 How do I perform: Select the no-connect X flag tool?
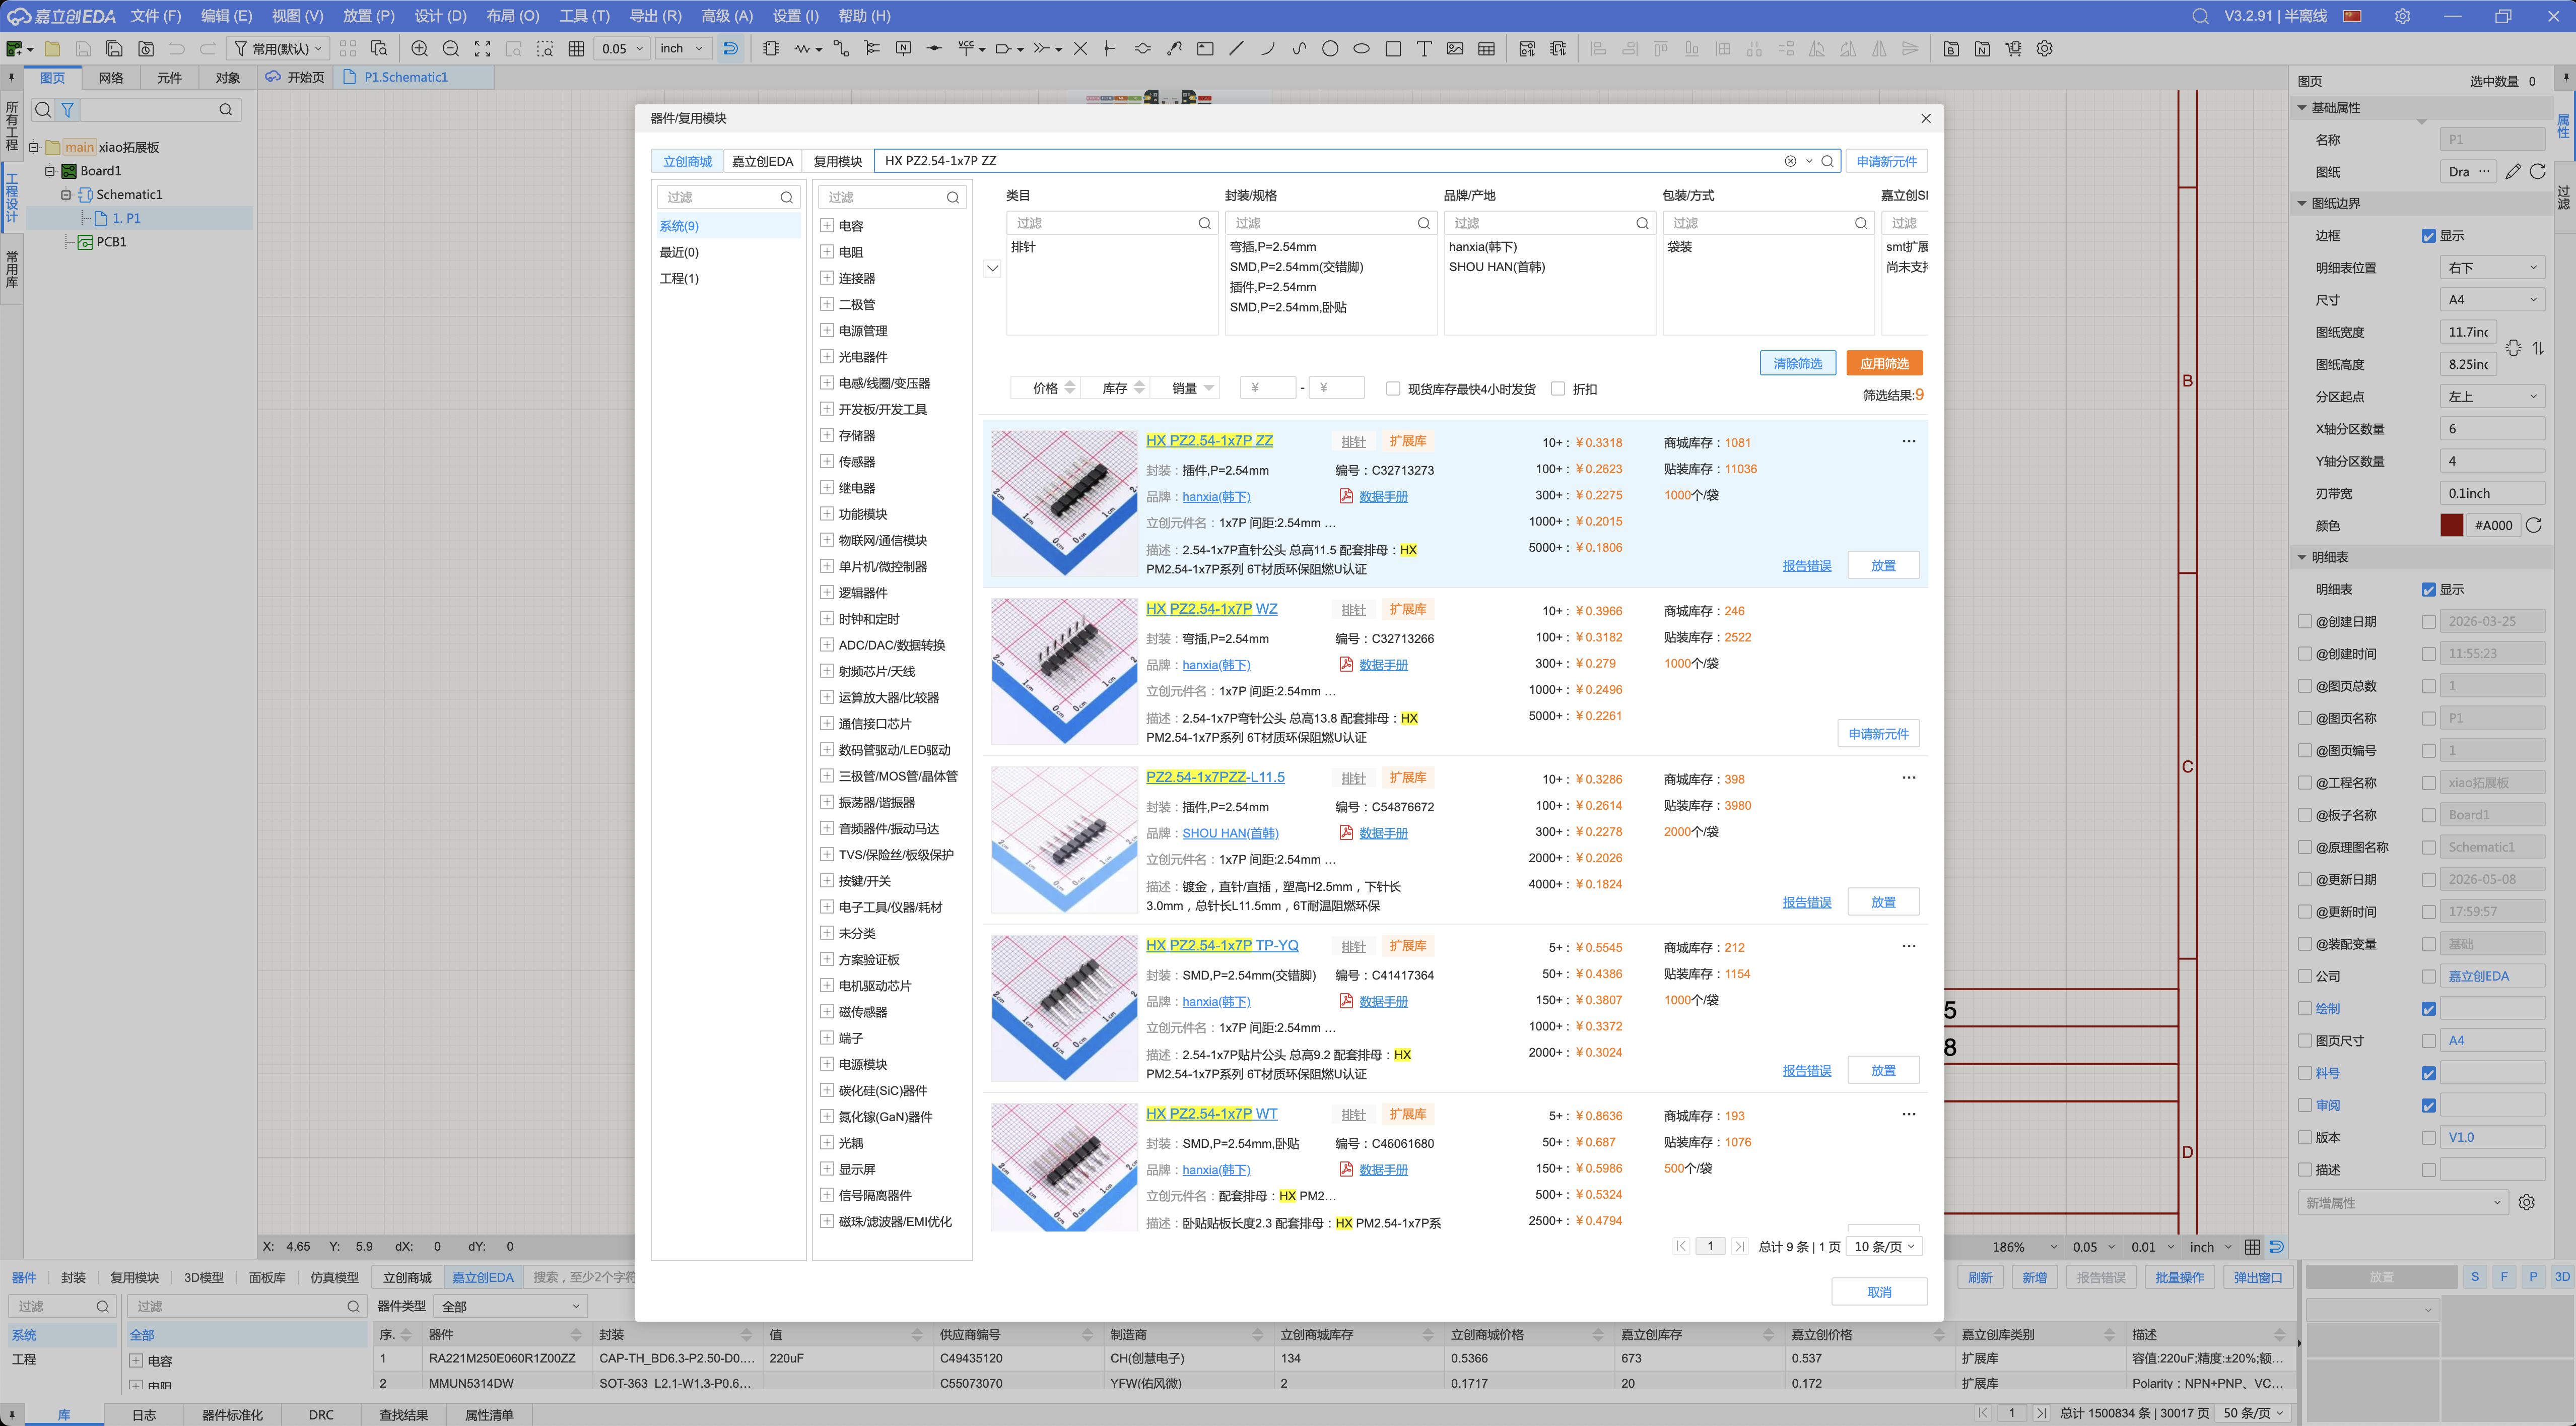(x=1080, y=48)
